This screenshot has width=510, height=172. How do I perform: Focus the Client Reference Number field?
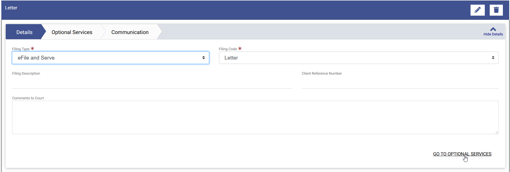[x=400, y=83]
